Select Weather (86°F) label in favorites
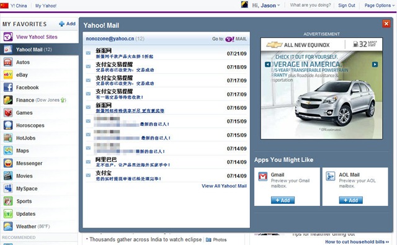Screen dimensions: 397x245 tap(33, 226)
